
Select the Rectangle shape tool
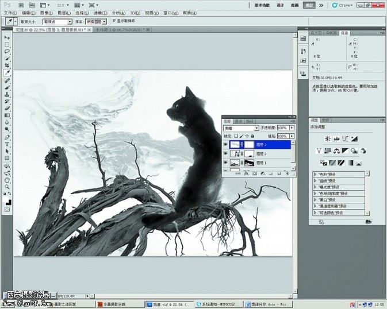pos(7,158)
